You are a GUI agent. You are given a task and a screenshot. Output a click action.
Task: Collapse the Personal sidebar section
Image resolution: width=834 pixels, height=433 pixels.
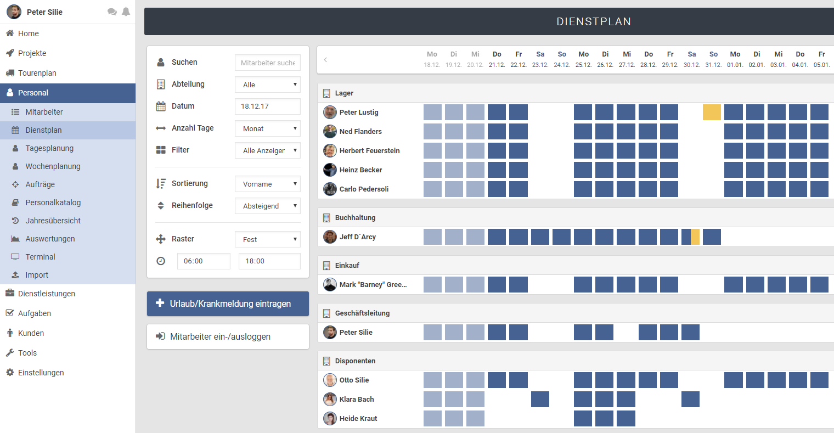pos(67,93)
